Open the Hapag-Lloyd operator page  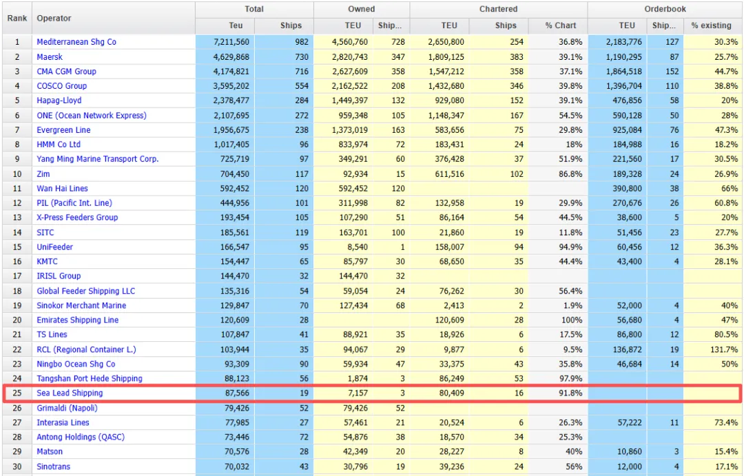(x=59, y=100)
